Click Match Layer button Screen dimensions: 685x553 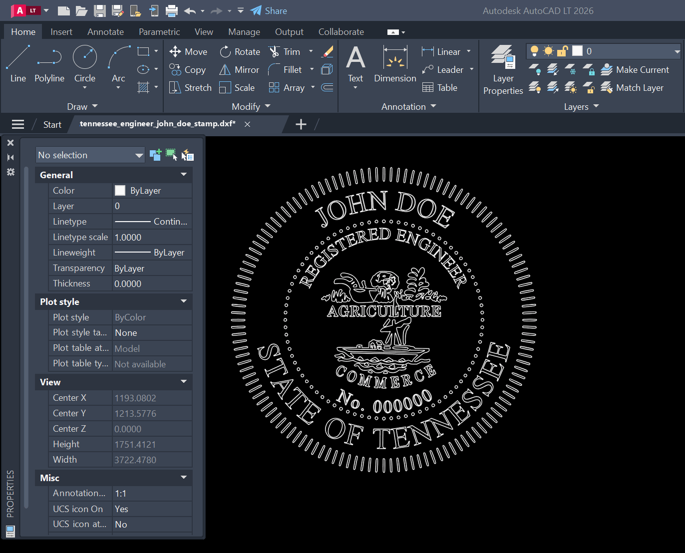tap(632, 87)
